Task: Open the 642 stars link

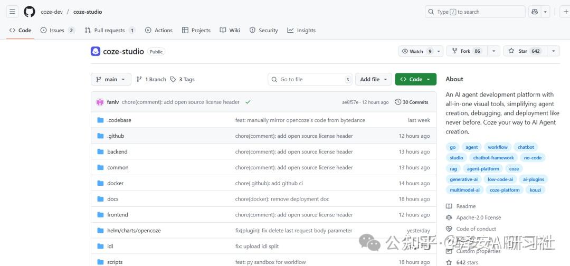Action: [462, 262]
